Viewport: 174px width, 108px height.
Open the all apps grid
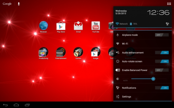click(169, 4)
